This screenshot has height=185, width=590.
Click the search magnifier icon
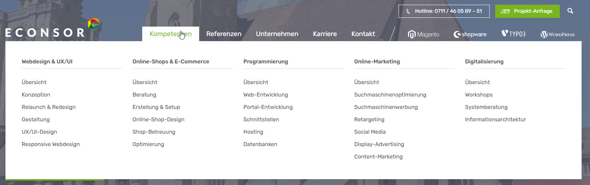point(570,11)
